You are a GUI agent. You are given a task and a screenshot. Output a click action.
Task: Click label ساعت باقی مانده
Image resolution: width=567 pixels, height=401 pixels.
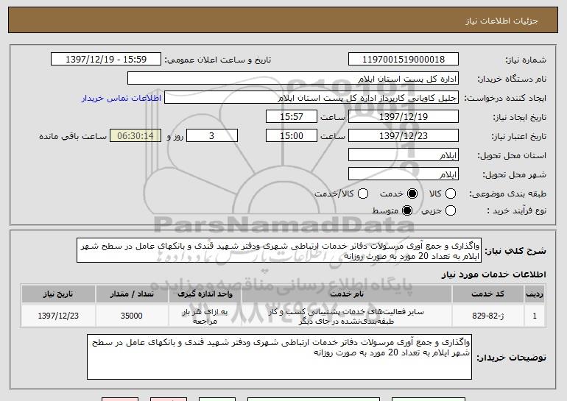pyautogui.click(x=73, y=136)
